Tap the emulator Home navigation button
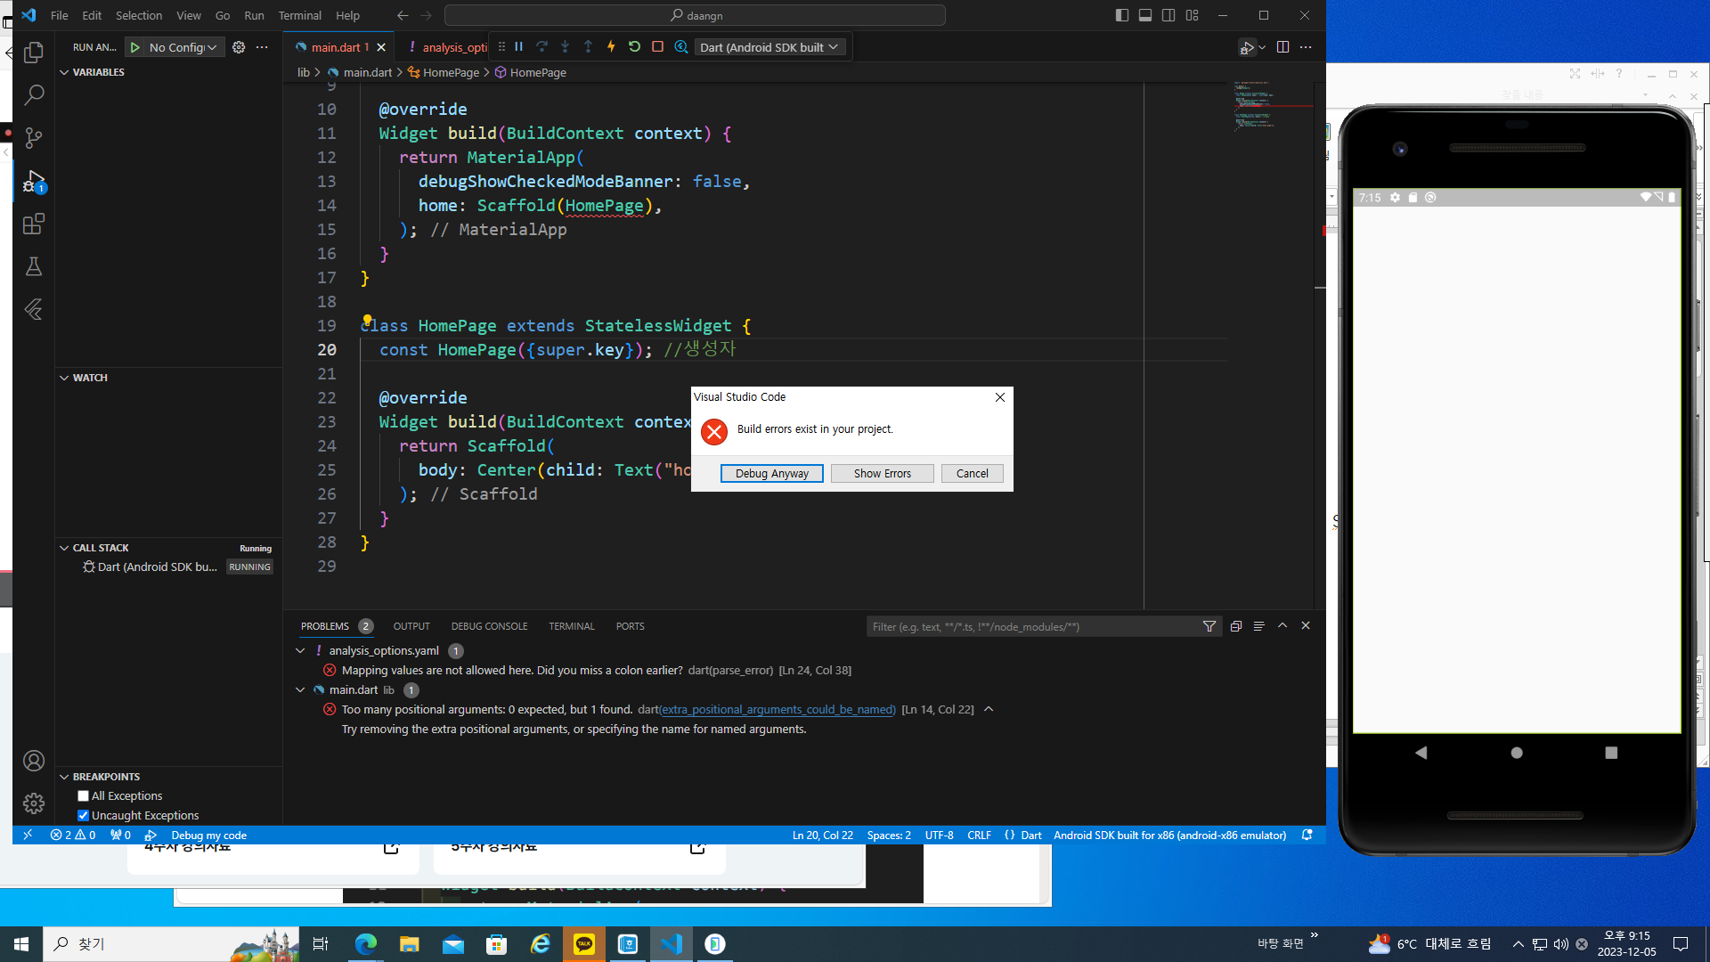 (x=1517, y=753)
